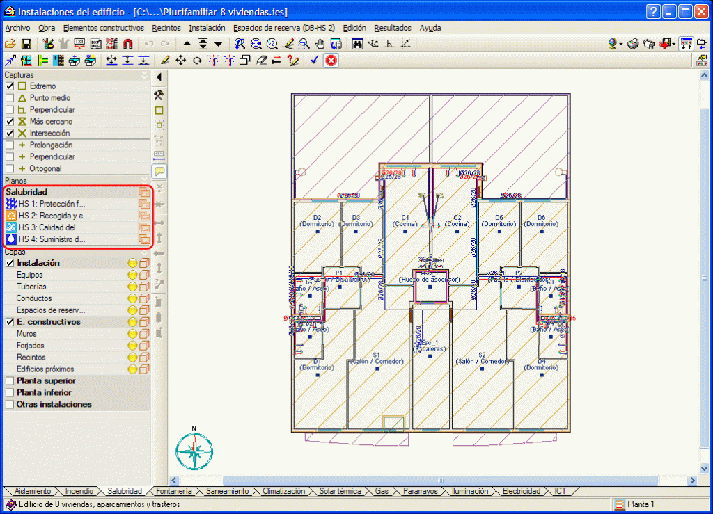The image size is (713, 514).
Task: Toggle the yellow bulb for Tuberías layer
Action: [132, 287]
